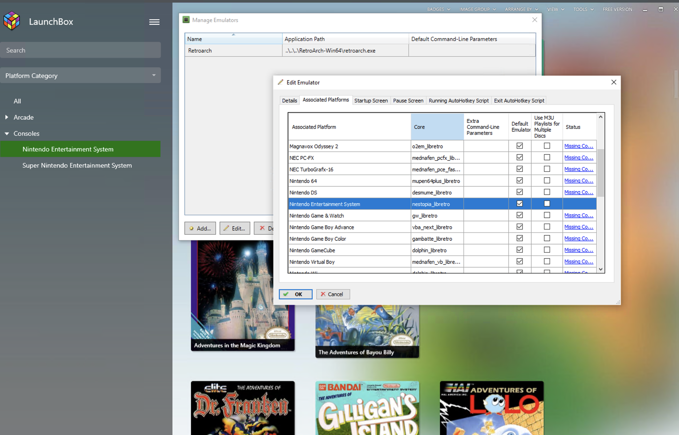Click the Application Path column header
Image resolution: width=679 pixels, height=435 pixels.
(345, 39)
